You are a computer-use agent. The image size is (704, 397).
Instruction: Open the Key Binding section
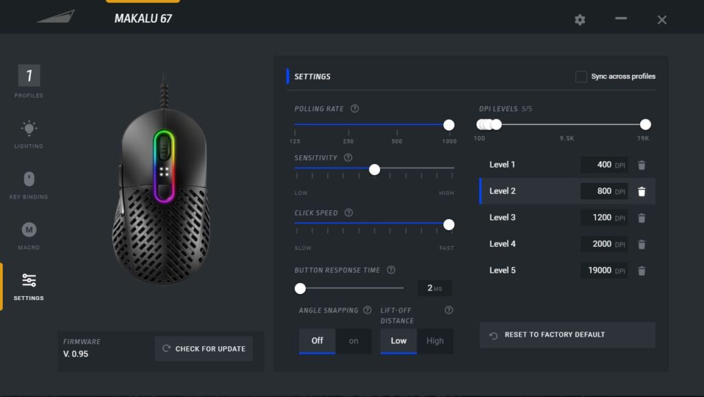(29, 184)
